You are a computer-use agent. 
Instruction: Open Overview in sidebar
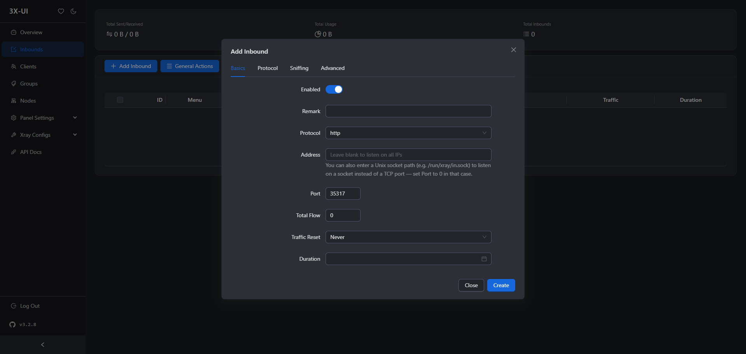pos(43,32)
